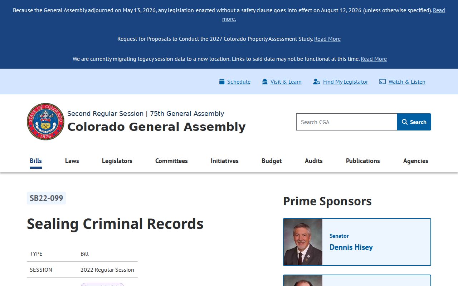
Task: Open Senator Dennis Hisey's name link
Action: (x=351, y=247)
